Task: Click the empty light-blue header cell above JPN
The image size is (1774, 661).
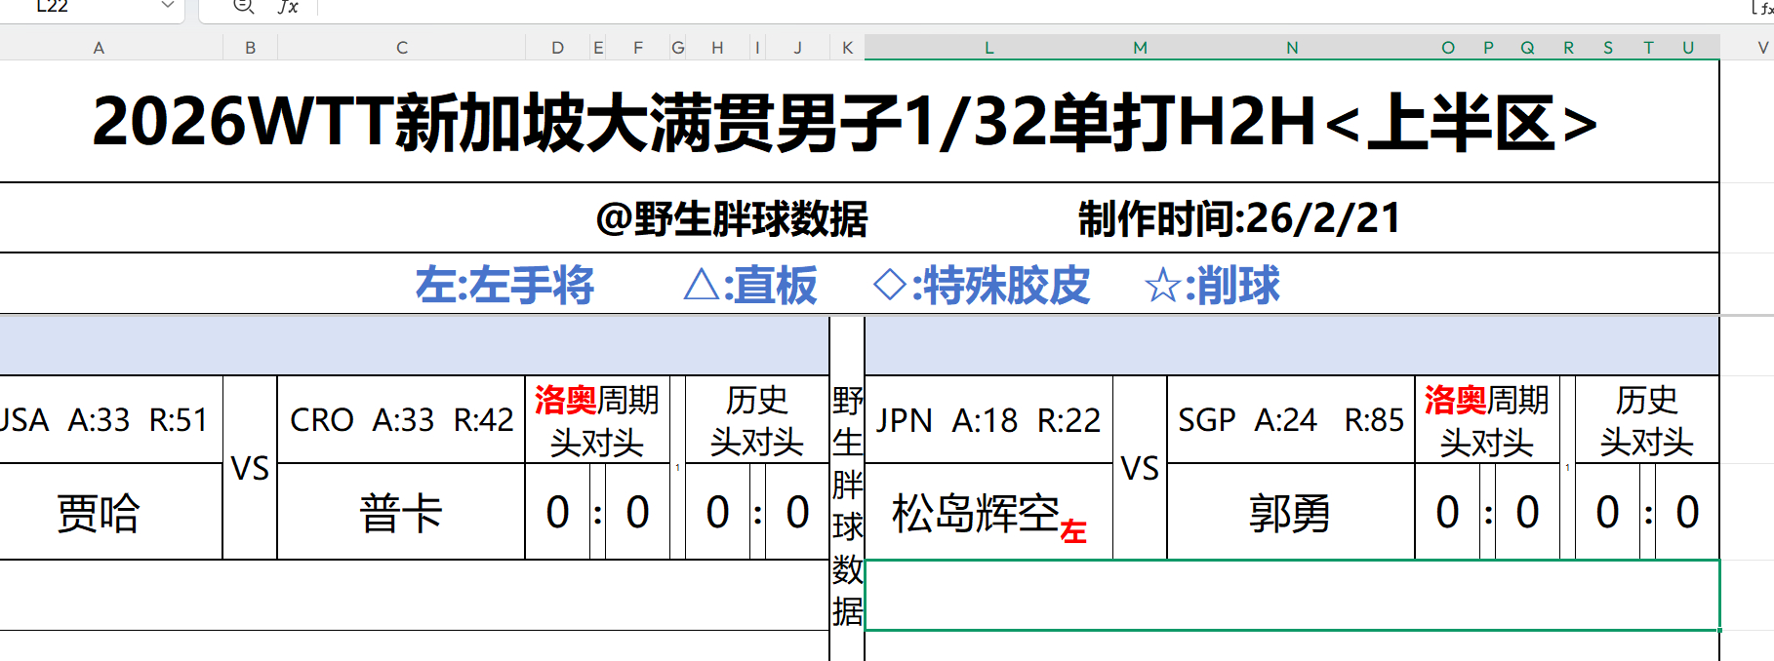Action: [x=1292, y=346]
